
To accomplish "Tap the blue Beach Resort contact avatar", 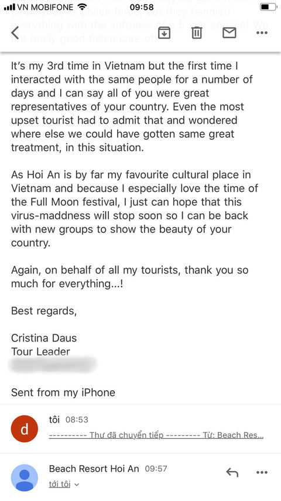I will [25, 478].
